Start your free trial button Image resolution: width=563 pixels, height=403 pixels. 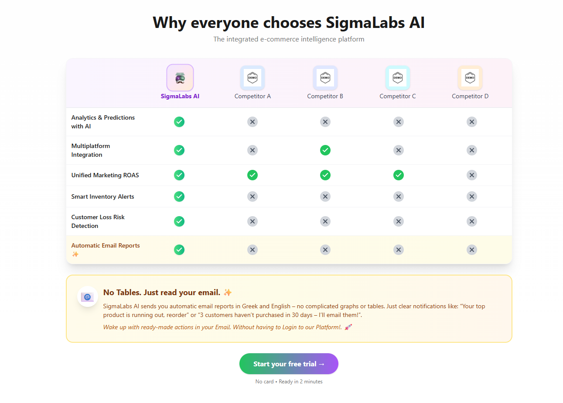point(289,364)
